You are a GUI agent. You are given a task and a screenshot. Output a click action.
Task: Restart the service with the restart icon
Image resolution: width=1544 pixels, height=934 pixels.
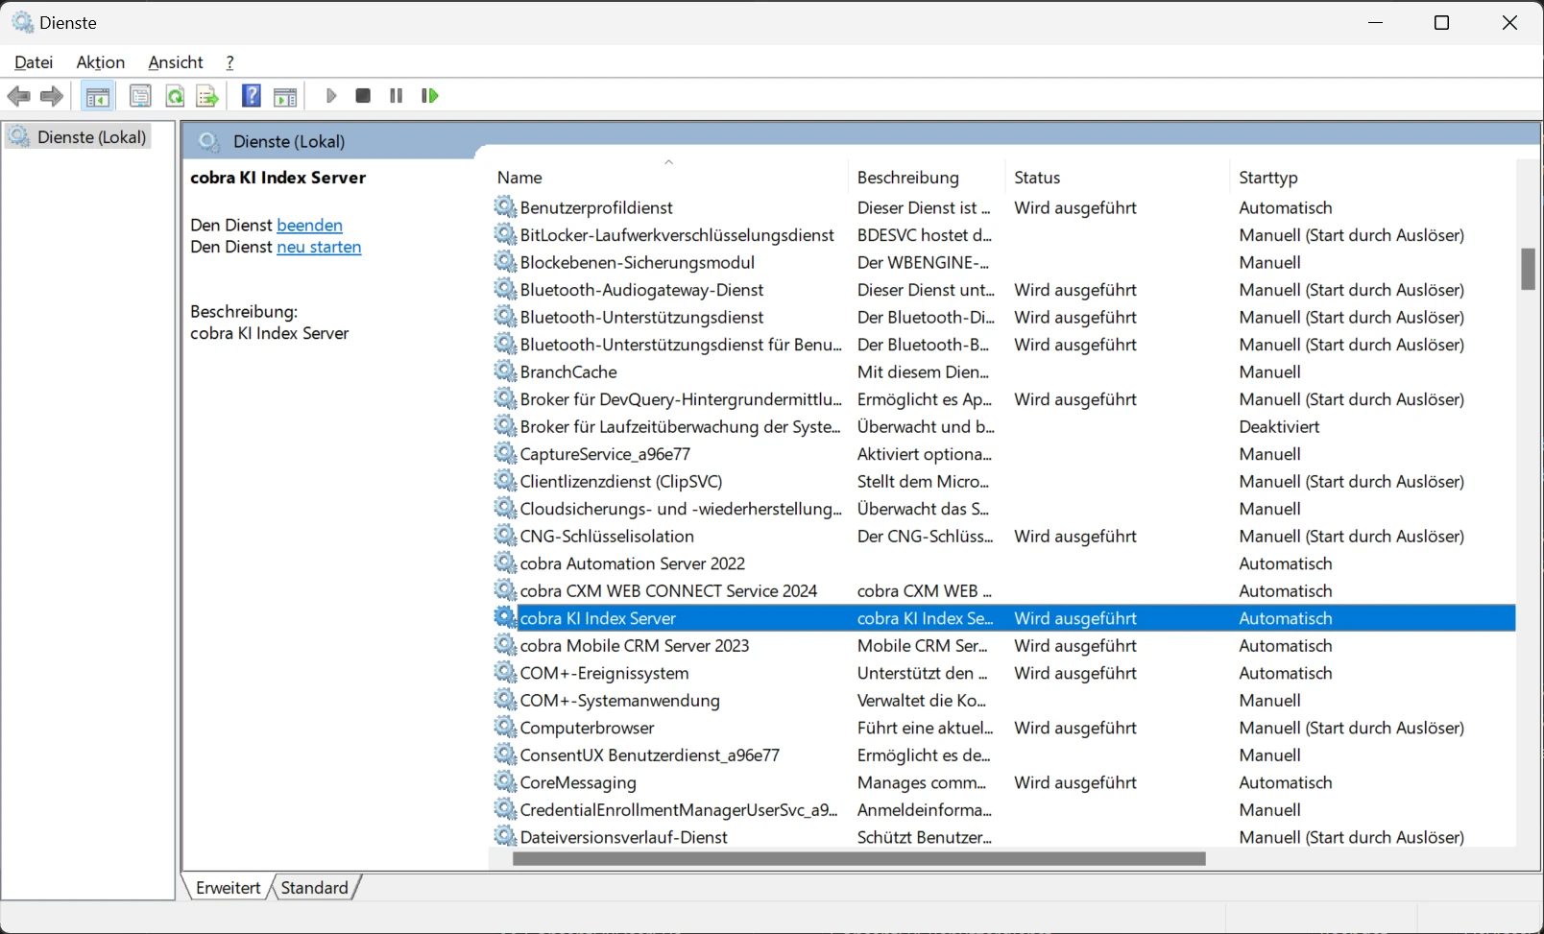pyautogui.click(x=430, y=96)
